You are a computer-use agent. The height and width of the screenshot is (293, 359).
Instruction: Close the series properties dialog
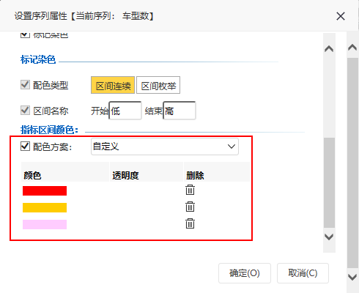point(341,16)
